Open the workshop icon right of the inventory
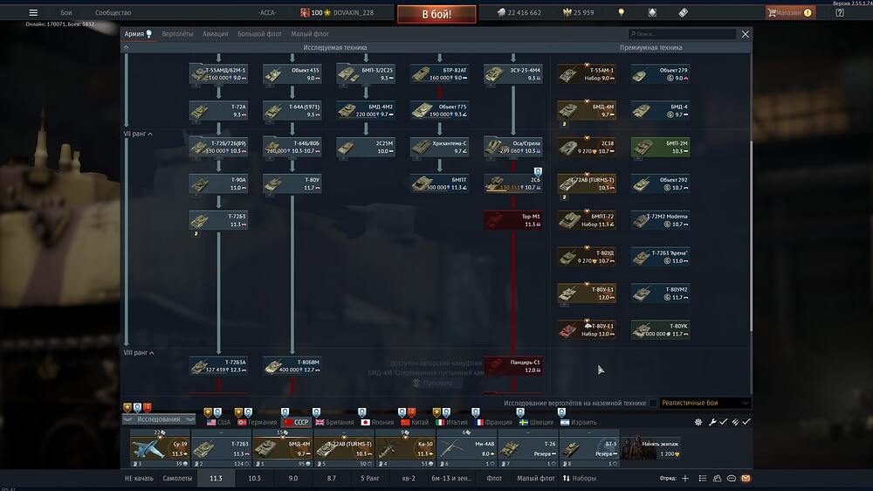The width and height of the screenshot is (873, 491). click(x=684, y=12)
